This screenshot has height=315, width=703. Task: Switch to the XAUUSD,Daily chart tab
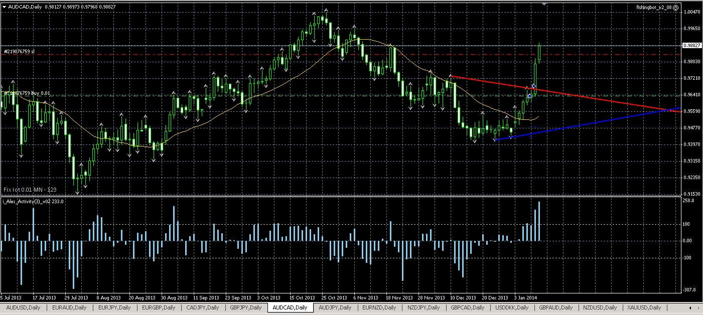[x=643, y=307]
